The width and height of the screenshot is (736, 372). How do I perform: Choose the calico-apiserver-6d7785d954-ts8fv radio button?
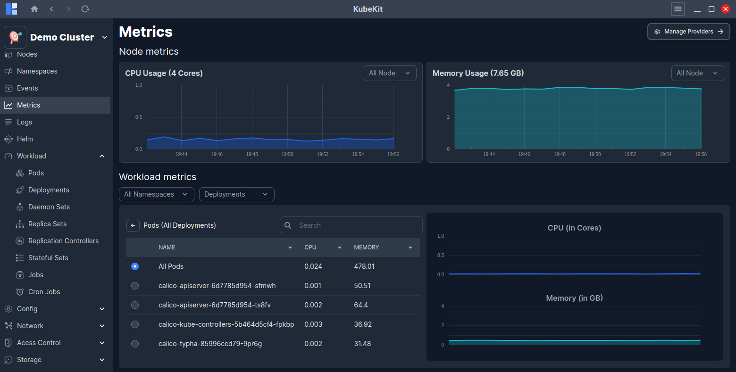click(x=135, y=305)
